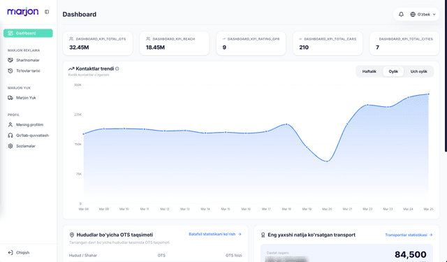Viewport: 447px width, 262px height.
Task: Open notifications bell
Action: pos(401,14)
